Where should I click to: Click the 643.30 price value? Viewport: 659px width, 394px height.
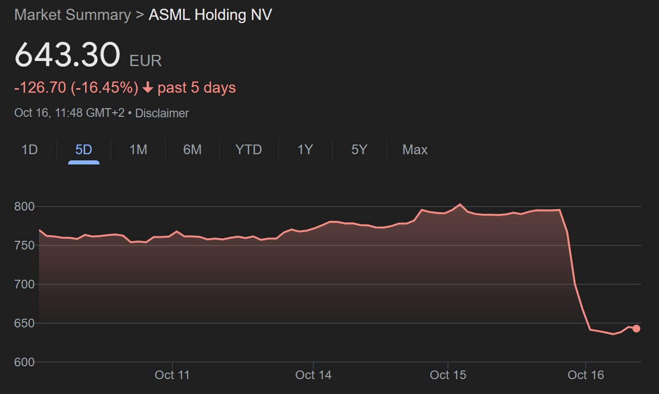(67, 55)
